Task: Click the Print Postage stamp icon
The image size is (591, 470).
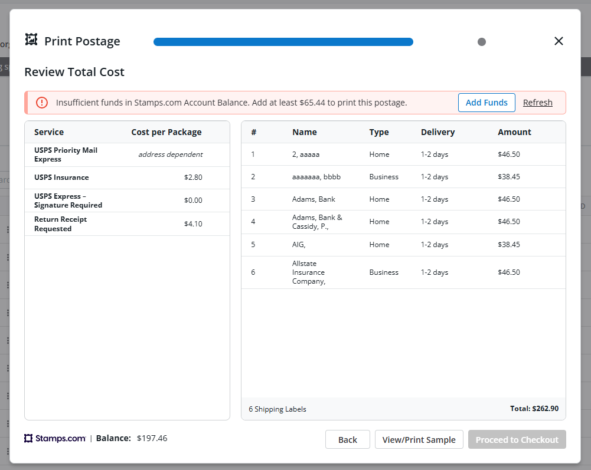Action: point(31,40)
